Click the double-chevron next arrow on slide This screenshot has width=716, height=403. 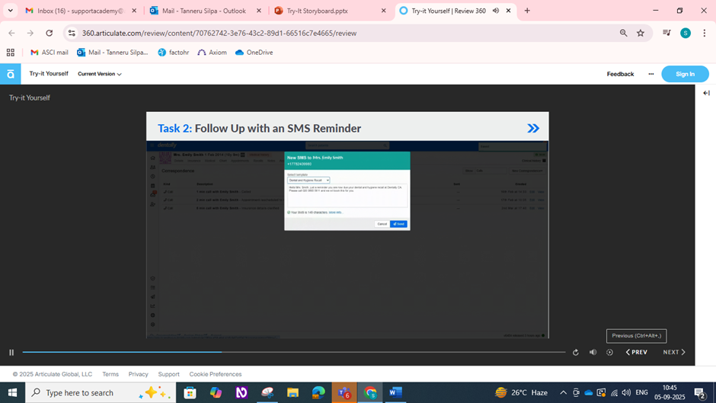click(533, 128)
